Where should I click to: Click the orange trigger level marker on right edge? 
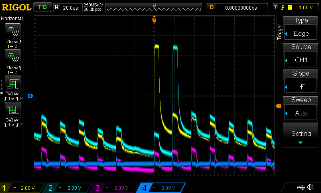pyautogui.click(x=278, y=106)
